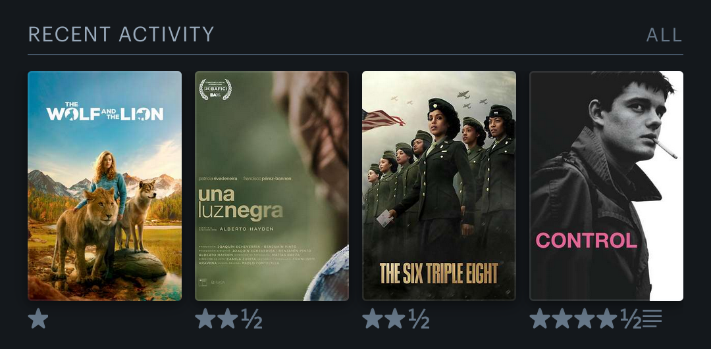This screenshot has height=349, width=711.
Task: Click the single star under The Wolf and the Lion
Action: (38, 319)
